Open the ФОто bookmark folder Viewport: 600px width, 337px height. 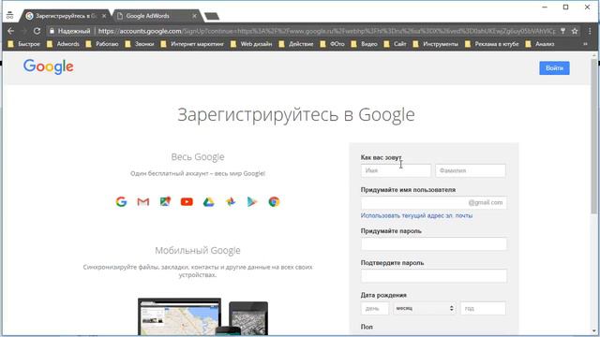[x=332, y=44]
